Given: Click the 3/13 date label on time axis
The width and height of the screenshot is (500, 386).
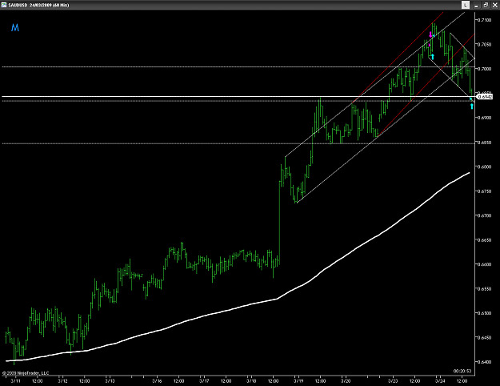Looking at the screenshot, I should click(x=110, y=381).
